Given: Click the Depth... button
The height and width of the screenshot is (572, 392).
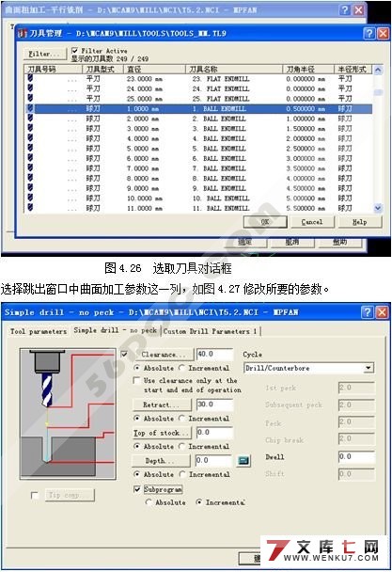Looking at the screenshot, I should pos(161,461).
